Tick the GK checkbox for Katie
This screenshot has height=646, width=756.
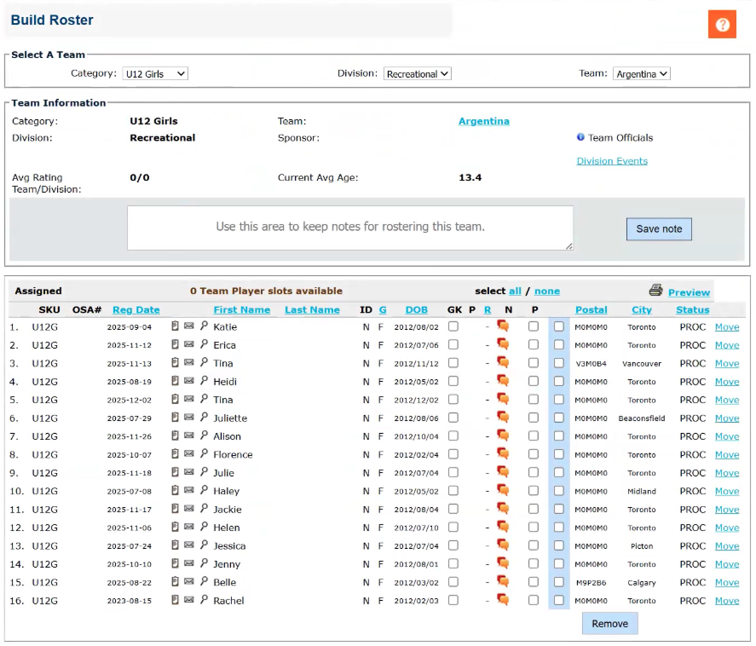[453, 326]
